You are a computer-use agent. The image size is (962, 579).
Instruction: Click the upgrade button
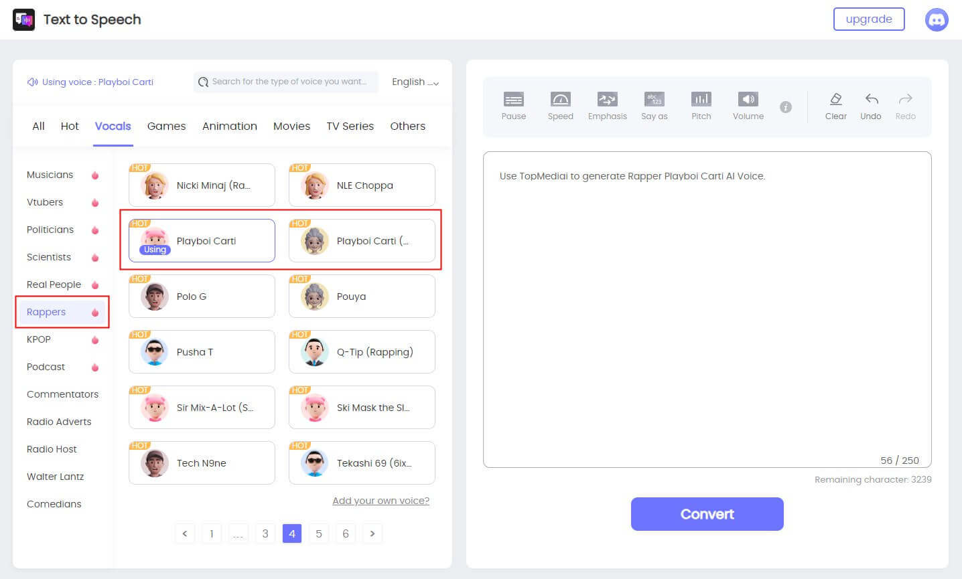point(869,19)
